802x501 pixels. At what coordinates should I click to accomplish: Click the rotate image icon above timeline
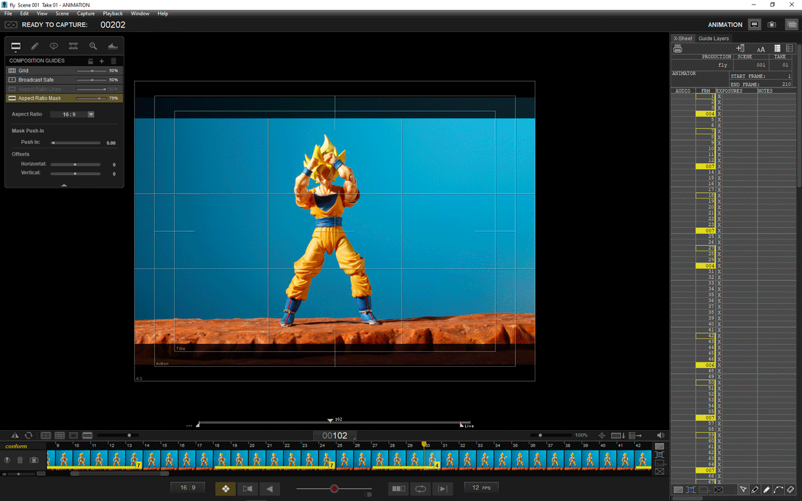pyautogui.click(x=29, y=436)
